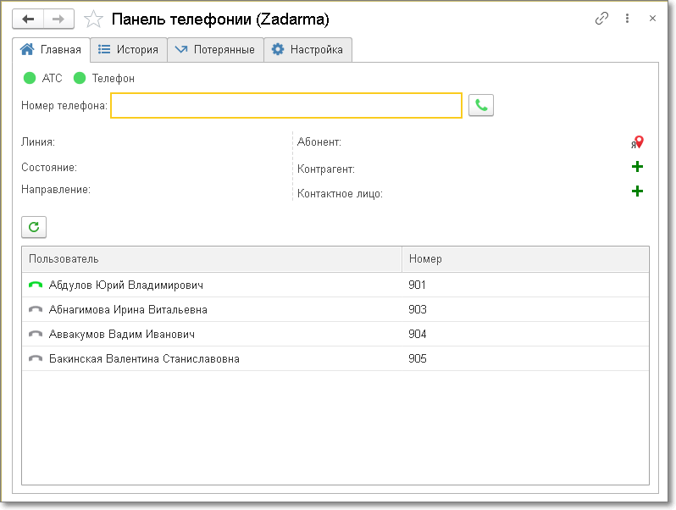Sort by the Пользователь column header
The width and height of the screenshot is (676, 510).
[212, 259]
